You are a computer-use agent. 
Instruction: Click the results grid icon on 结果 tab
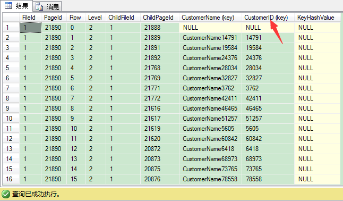pyautogui.click(x=8, y=6)
